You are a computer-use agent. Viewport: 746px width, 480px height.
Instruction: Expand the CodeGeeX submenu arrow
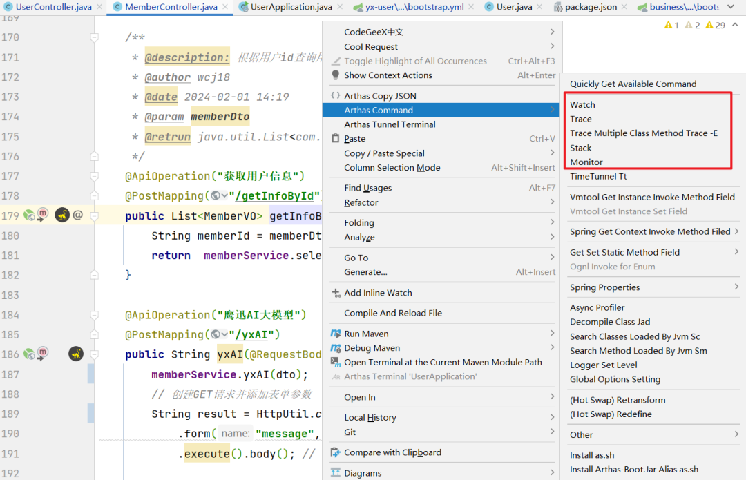552,32
